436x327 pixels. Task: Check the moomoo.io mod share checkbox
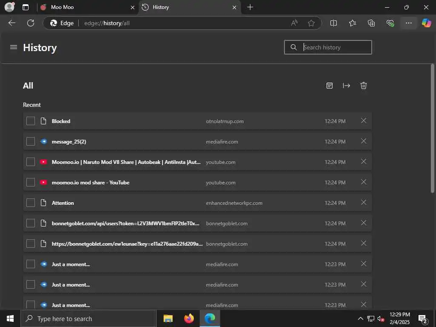point(31,182)
